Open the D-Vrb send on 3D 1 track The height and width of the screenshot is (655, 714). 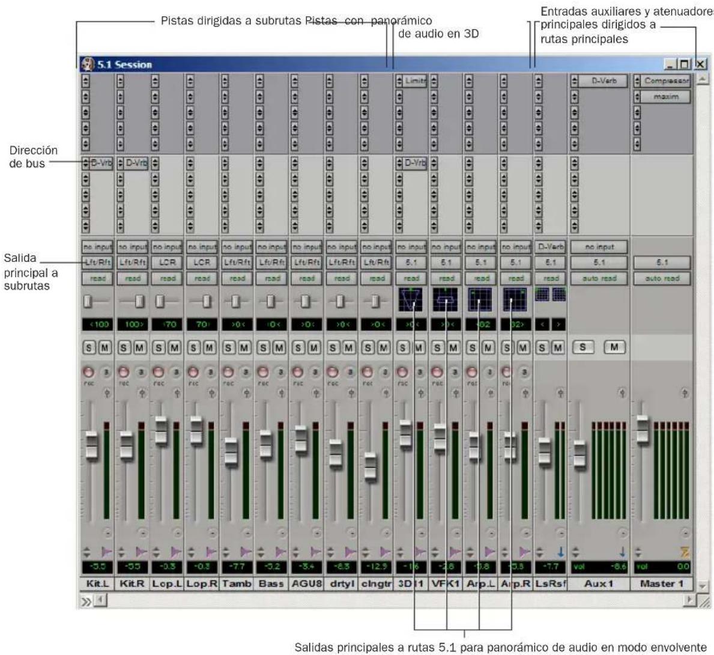pyautogui.click(x=416, y=163)
